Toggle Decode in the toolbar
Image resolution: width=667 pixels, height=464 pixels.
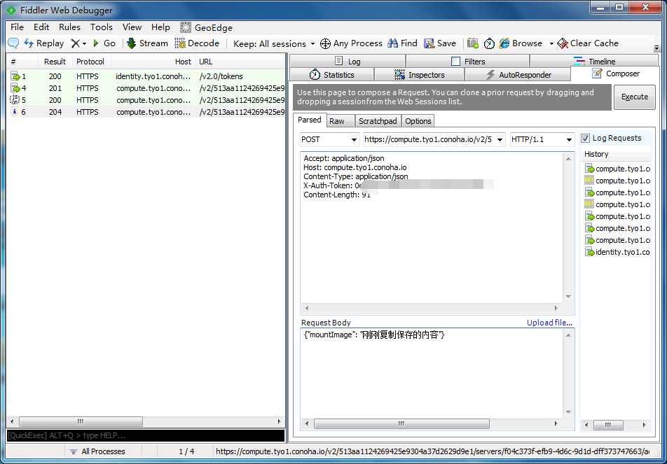(x=197, y=43)
